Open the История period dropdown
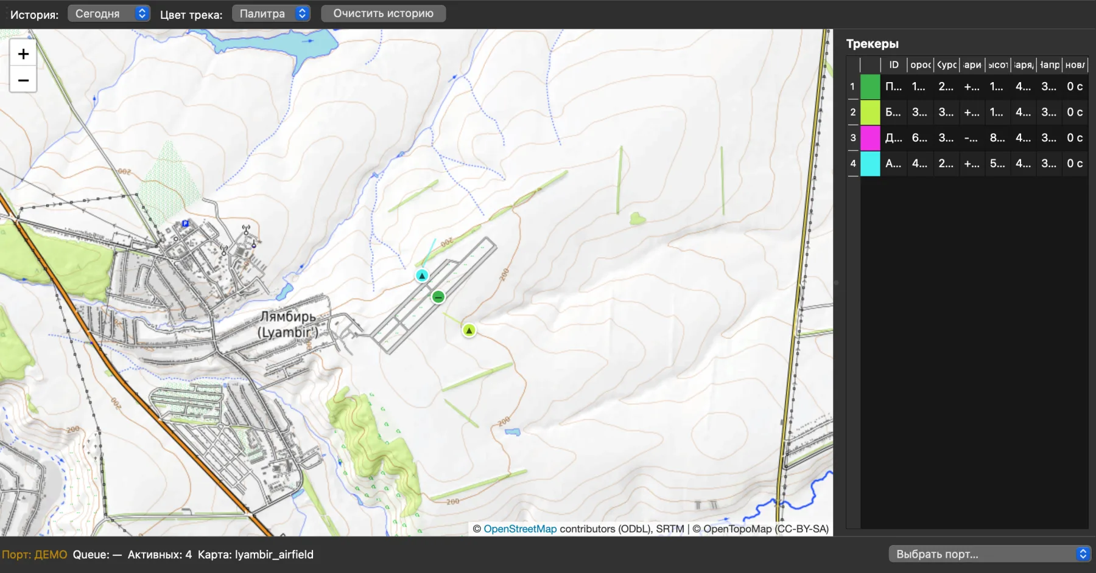 click(109, 13)
